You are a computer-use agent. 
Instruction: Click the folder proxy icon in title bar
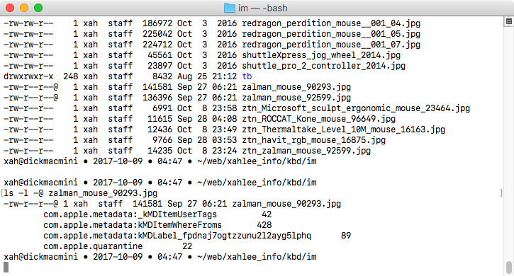(230, 8)
